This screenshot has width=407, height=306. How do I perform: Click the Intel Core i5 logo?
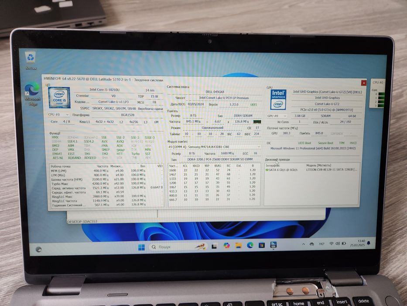click(x=59, y=97)
